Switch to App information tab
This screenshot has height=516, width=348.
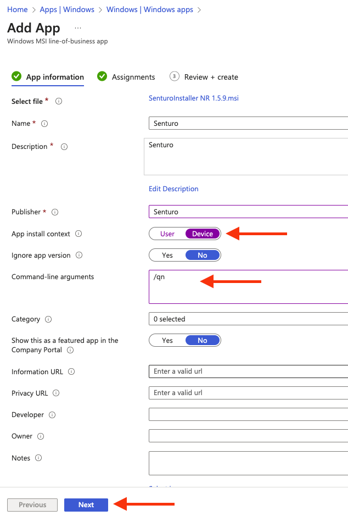[x=48, y=77]
